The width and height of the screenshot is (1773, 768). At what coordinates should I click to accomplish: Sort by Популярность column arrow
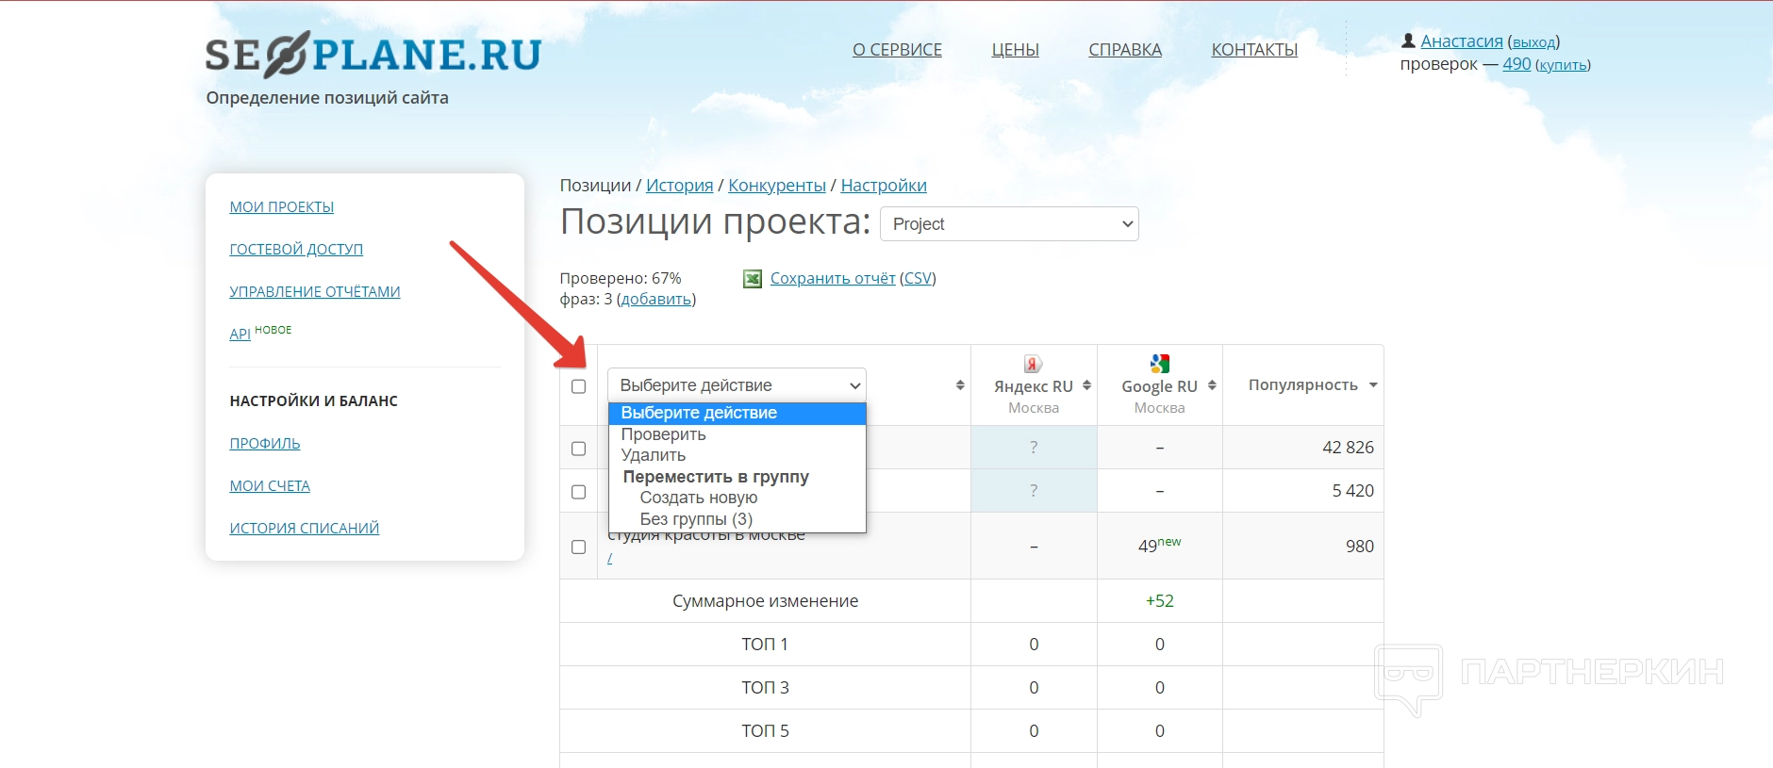coord(1373,385)
